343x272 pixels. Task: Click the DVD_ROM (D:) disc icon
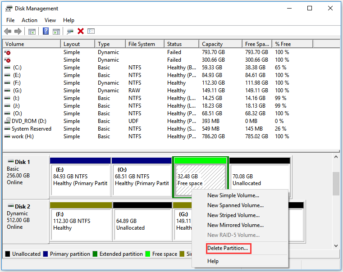coord(8,121)
